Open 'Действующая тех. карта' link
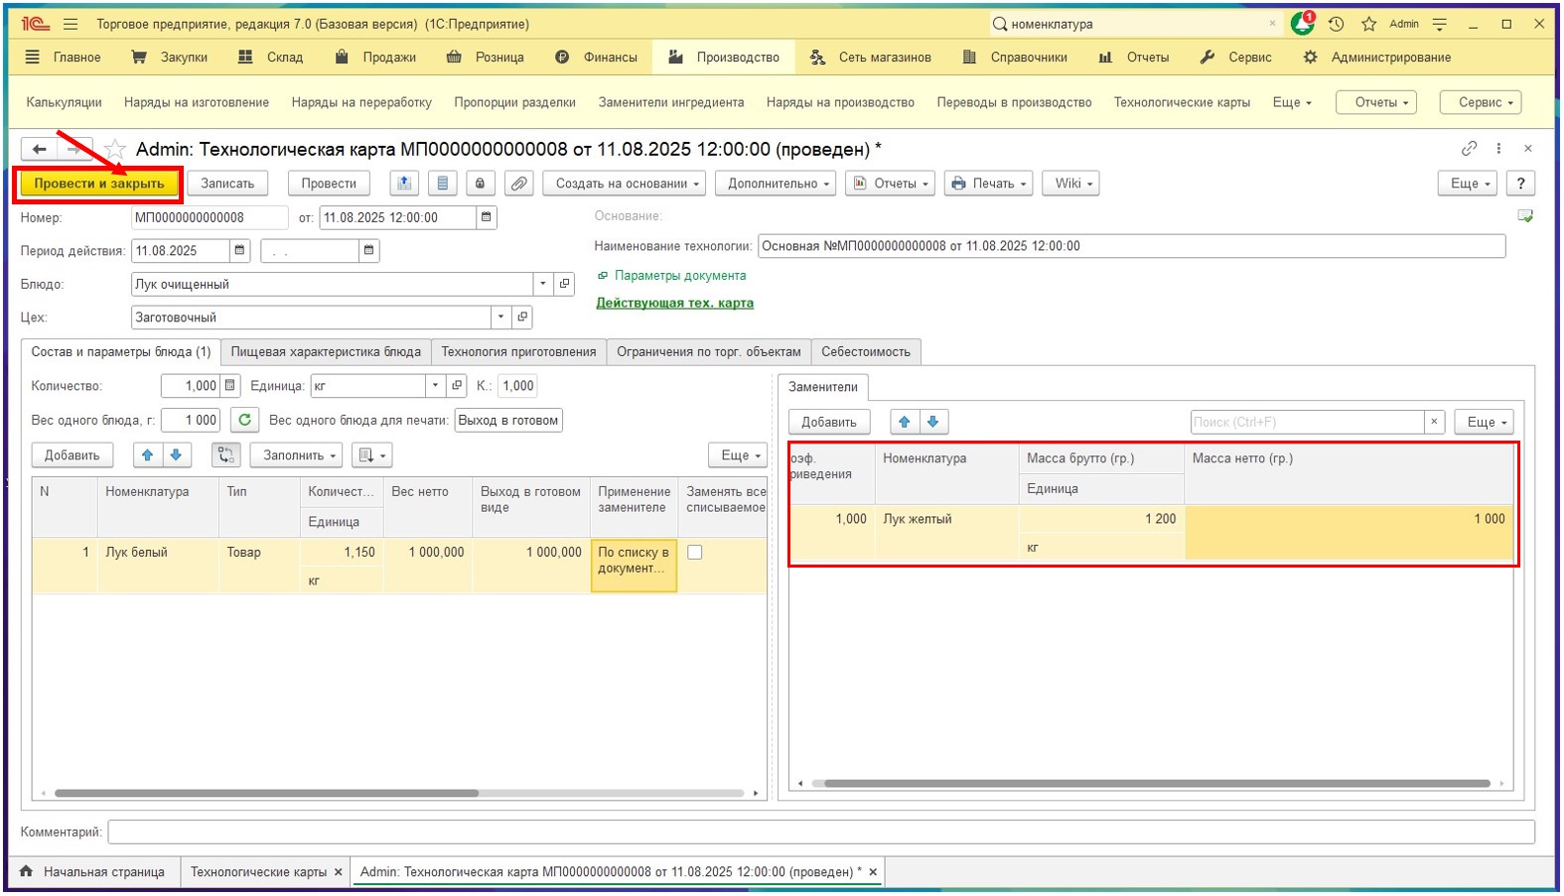 click(674, 304)
